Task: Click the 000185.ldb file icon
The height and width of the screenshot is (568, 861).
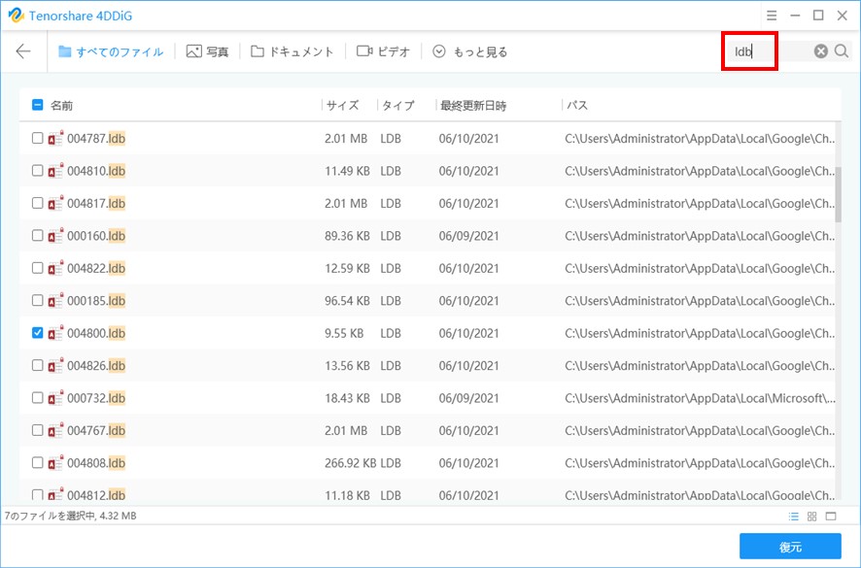Action: pos(55,300)
